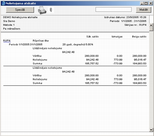Click 'Periods 1/1/2005:31/1/2005' row under RUPN

click(26, 44)
